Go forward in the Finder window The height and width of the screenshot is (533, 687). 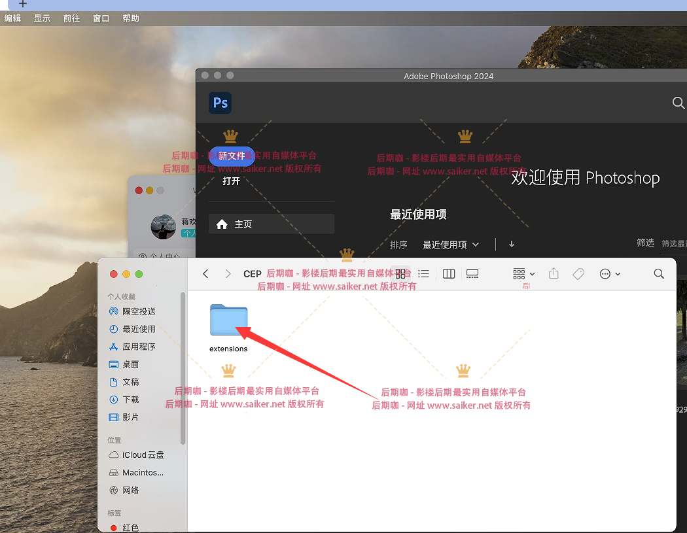point(228,274)
